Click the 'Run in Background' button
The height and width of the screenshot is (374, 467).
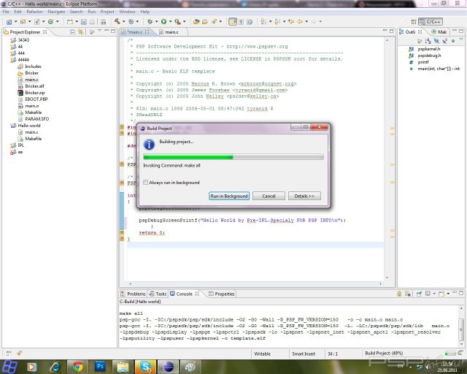[229, 196]
